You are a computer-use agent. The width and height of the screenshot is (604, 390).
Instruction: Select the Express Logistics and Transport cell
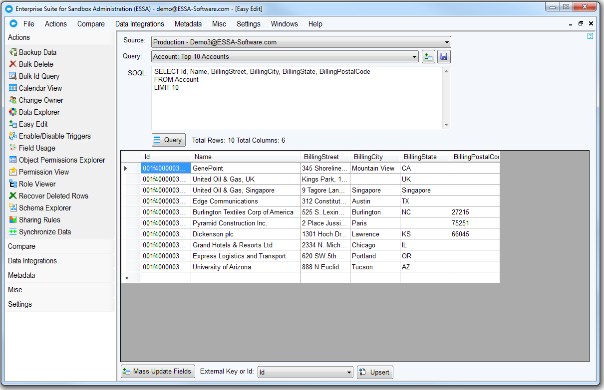(x=246, y=256)
